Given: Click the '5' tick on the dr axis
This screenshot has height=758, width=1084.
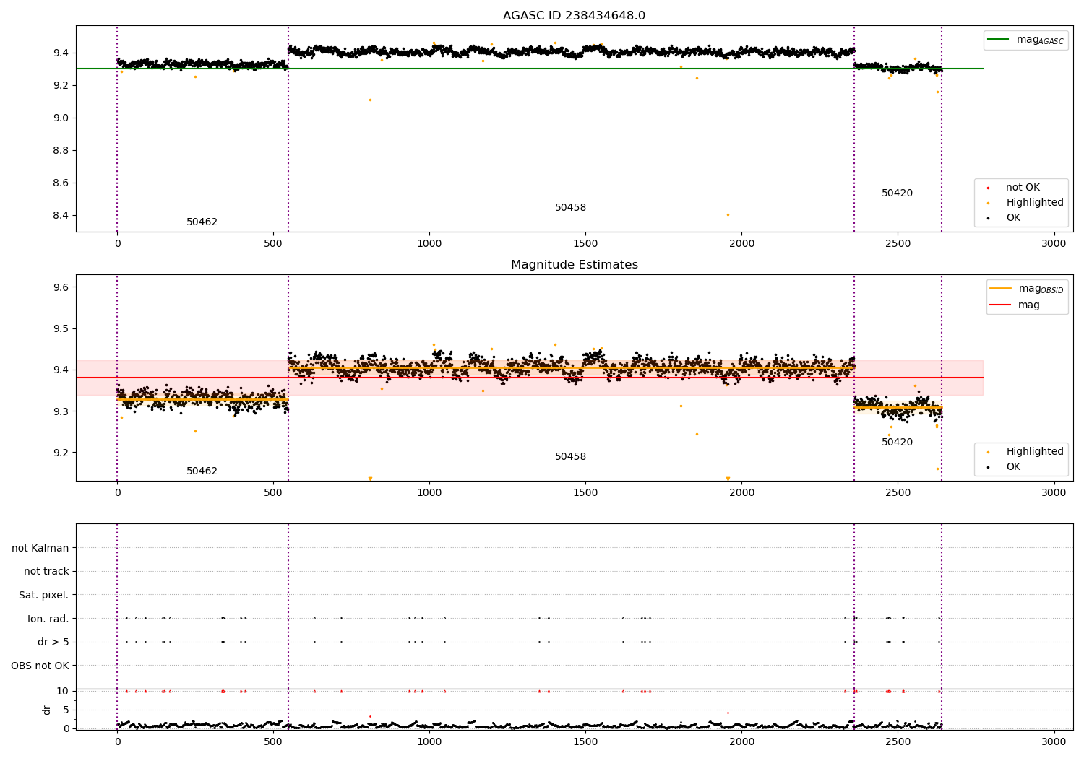Looking at the screenshot, I should point(66,710).
